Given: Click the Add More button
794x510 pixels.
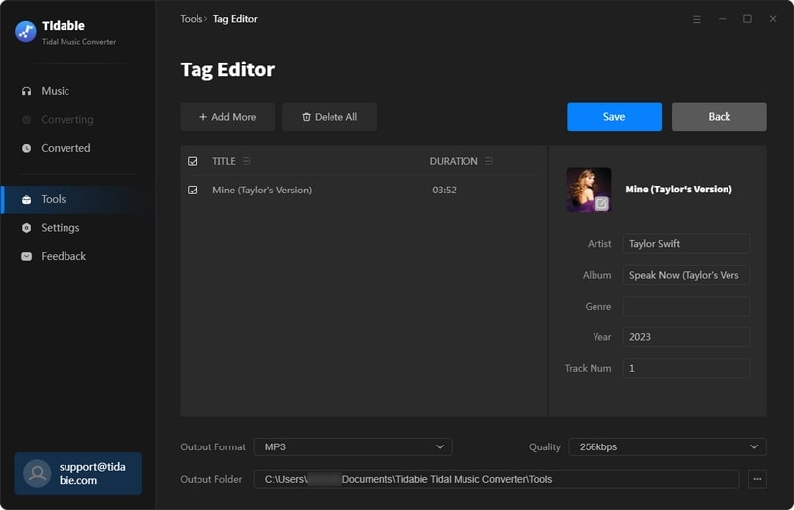Looking at the screenshot, I should coord(227,117).
